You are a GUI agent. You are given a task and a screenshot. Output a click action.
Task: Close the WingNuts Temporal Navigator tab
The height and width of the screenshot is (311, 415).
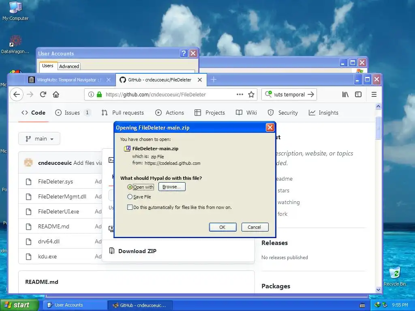(x=109, y=80)
